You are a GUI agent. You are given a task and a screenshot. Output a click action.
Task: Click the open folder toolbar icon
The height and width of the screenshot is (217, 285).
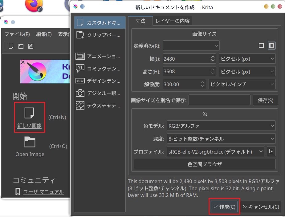tap(21, 46)
